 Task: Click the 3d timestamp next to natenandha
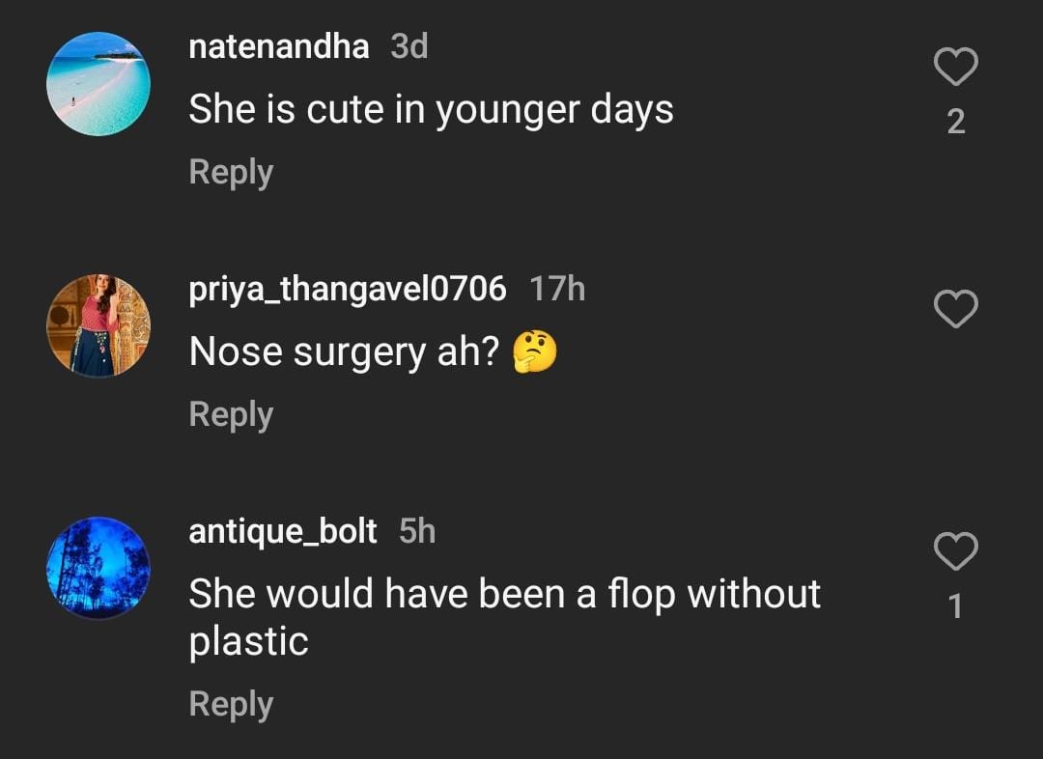point(409,46)
